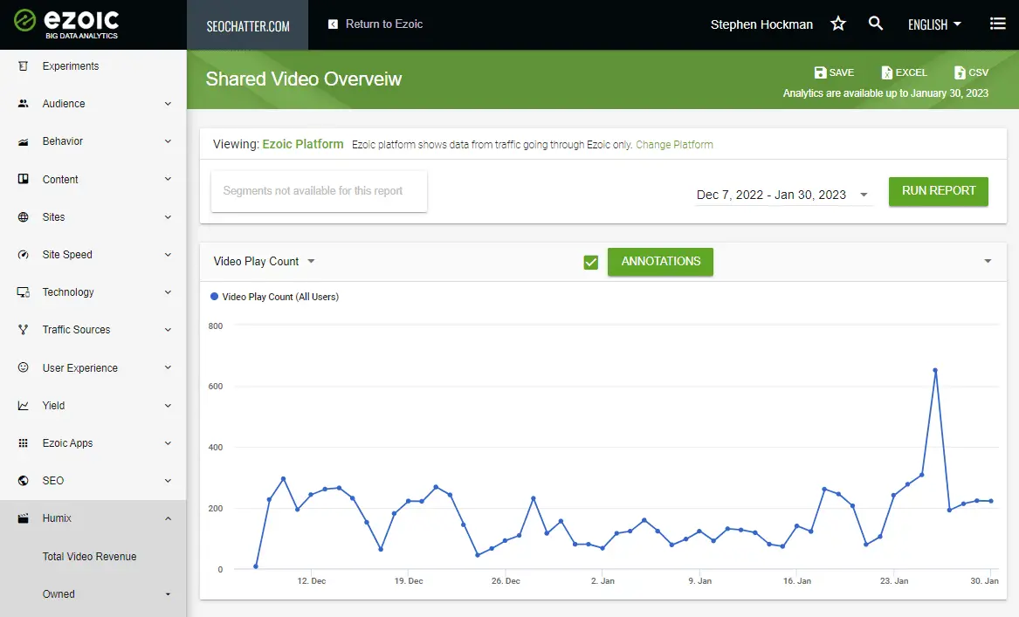This screenshot has height=617, width=1019.
Task: Click the peak data point above 600
Action: tap(935, 370)
